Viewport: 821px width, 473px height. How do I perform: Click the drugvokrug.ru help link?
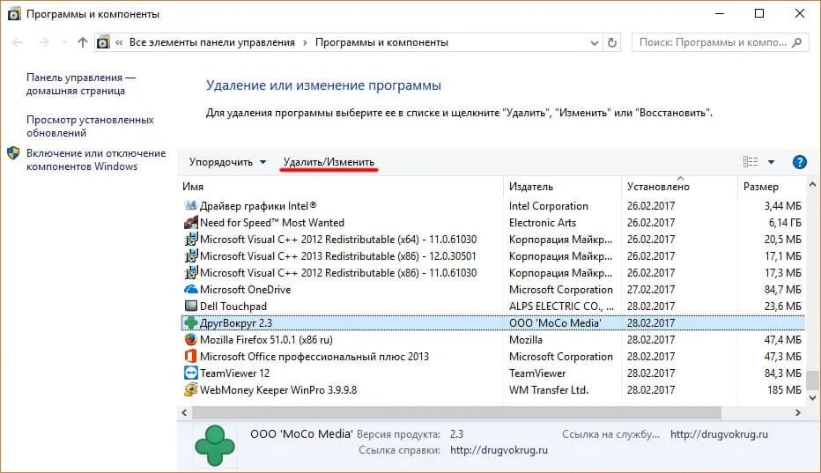499,450
